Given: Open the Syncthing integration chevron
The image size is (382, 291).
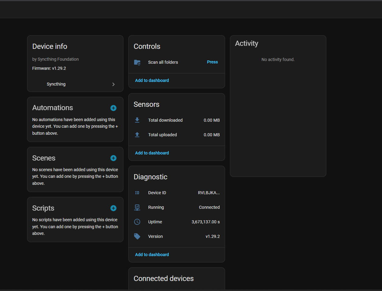Looking at the screenshot, I should [113, 84].
